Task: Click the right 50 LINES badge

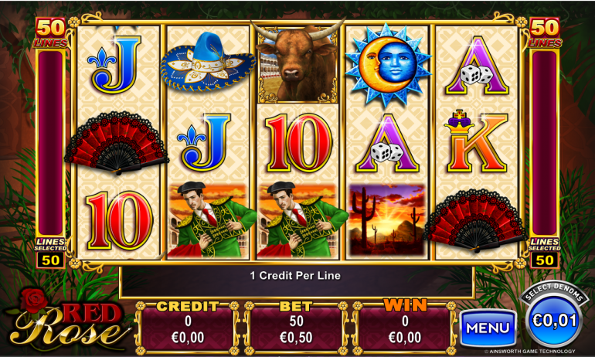Action: coord(545,32)
